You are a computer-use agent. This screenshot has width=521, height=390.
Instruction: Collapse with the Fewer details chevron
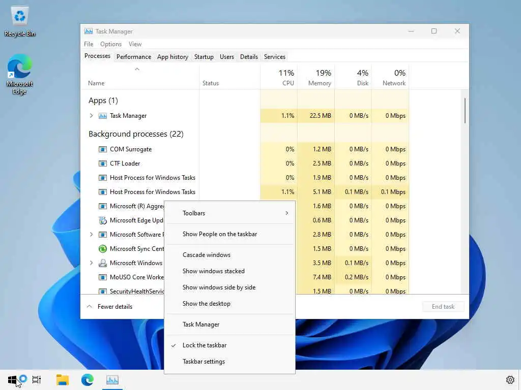point(90,307)
